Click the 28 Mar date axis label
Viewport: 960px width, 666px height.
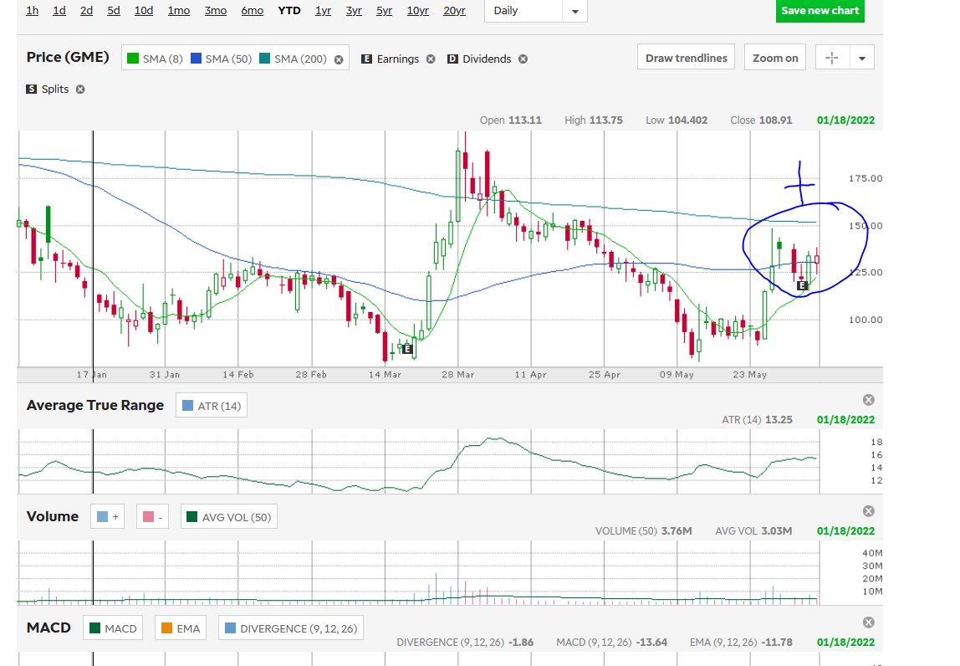[x=458, y=374]
